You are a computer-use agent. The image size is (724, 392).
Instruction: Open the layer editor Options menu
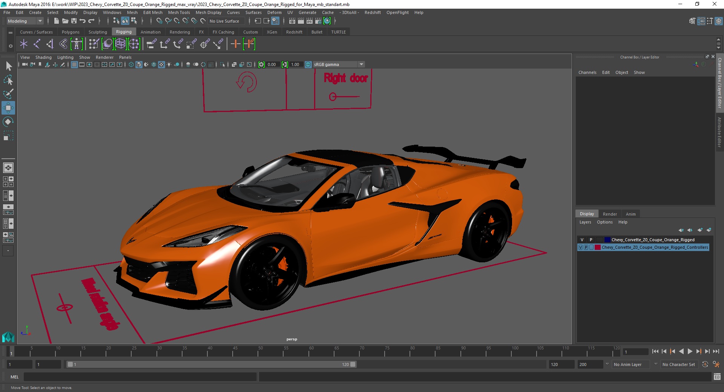coord(604,222)
